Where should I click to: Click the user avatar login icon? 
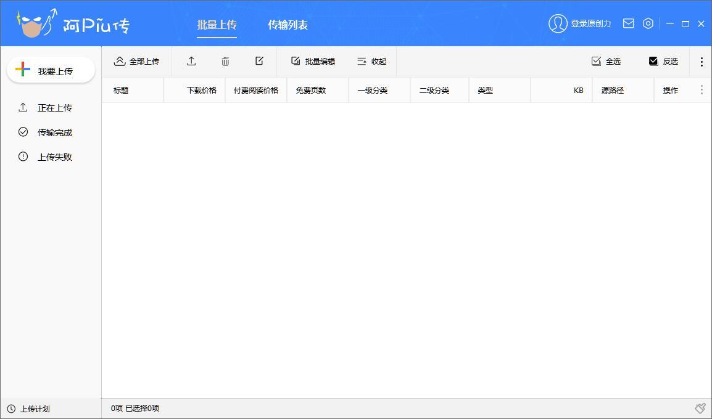pyautogui.click(x=557, y=23)
